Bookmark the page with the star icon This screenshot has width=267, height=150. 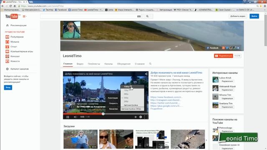coord(261,6)
